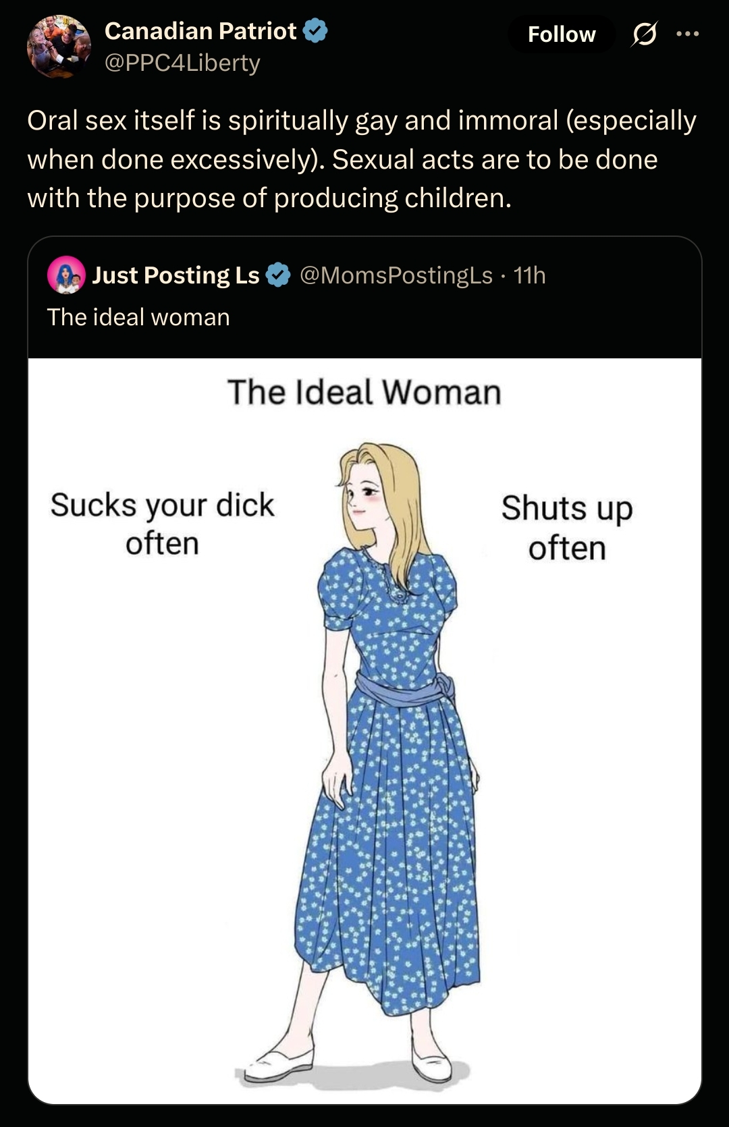Click Canadian Patriot's verified badge

[315, 31]
